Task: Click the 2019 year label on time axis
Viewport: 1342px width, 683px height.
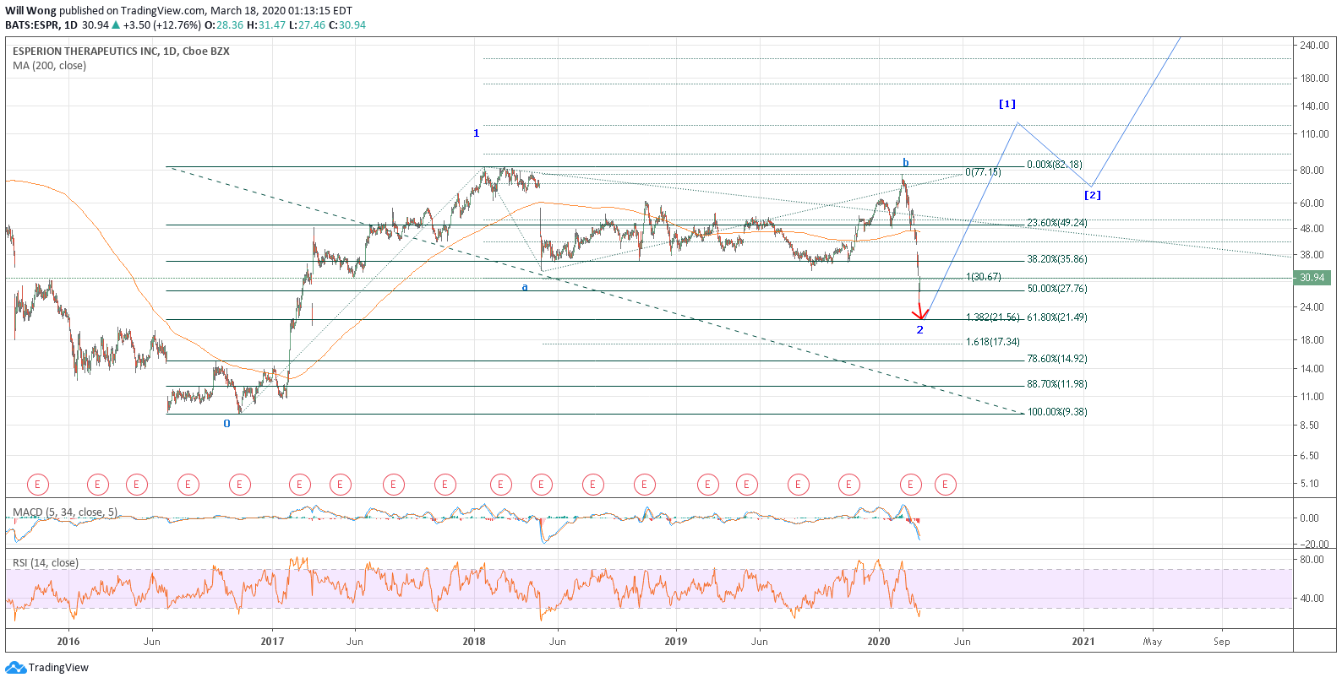Action: click(676, 642)
